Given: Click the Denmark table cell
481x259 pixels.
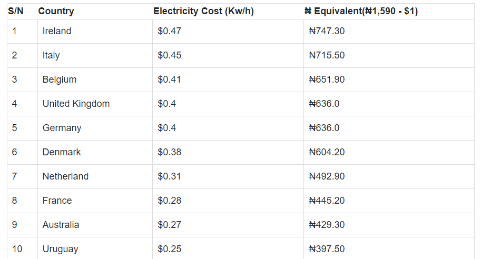Looking at the screenshot, I should [62, 152].
